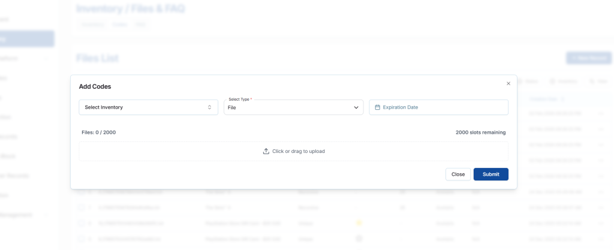Click the up-down chevron in Select Inventory
Image resolution: width=614 pixels, height=250 pixels.
click(209, 107)
